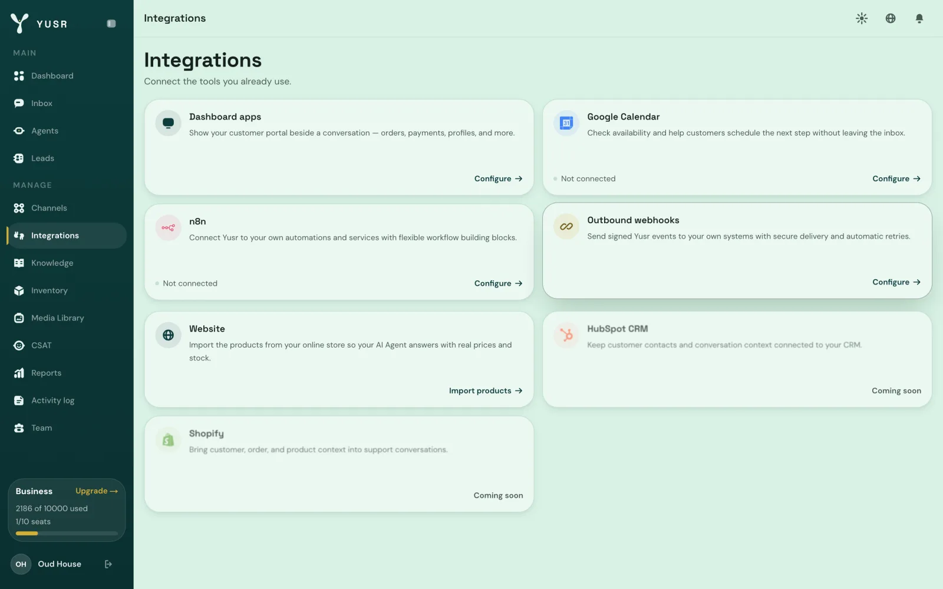Configure Outbound webhooks integration

pyautogui.click(x=896, y=282)
